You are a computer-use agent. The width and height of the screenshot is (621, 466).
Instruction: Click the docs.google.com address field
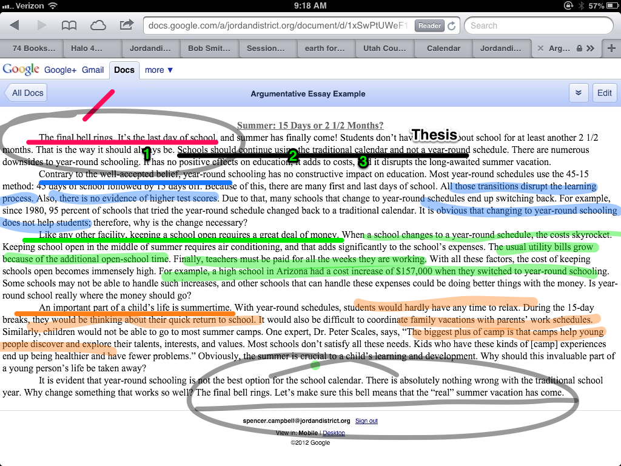coord(301,25)
